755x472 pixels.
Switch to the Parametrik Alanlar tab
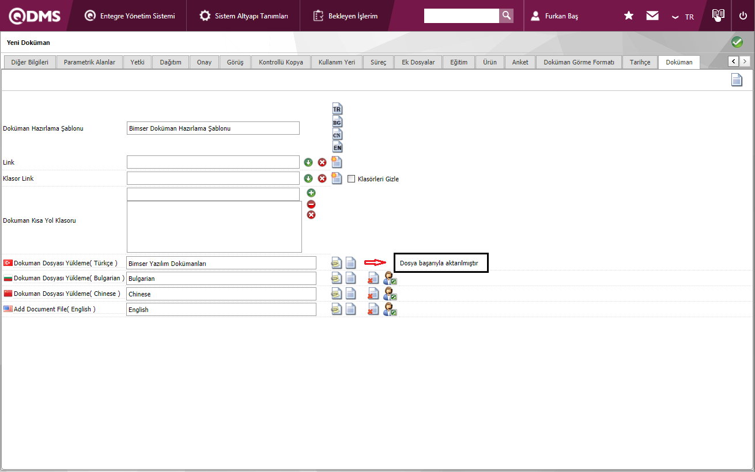[x=89, y=62]
